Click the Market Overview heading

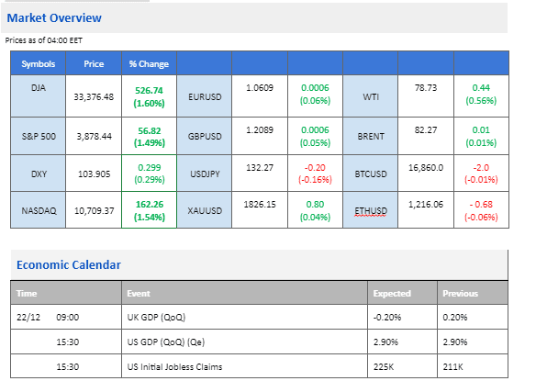click(x=54, y=17)
